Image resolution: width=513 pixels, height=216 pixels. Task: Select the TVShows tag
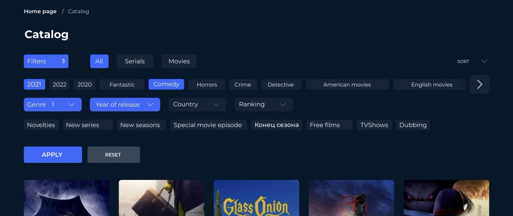(374, 125)
